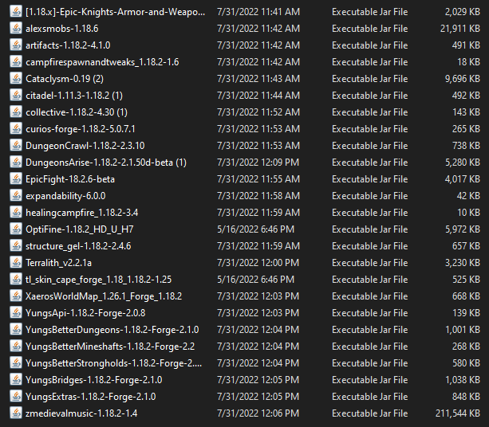Viewport: 489px width, 427px height.
Task: Click the jar icon beside zmedievalmusic-1.18.2-1.4
Action: click(16, 413)
